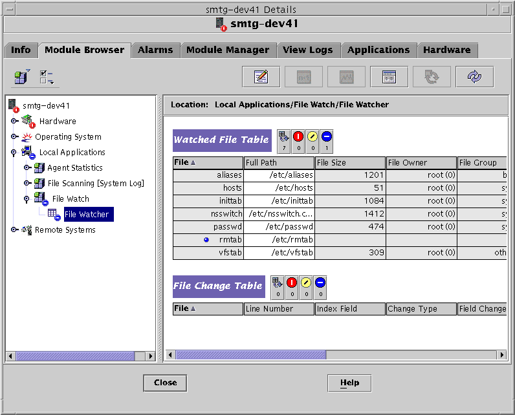Click red critical alarm icon in Watched File Table

tap(298, 142)
